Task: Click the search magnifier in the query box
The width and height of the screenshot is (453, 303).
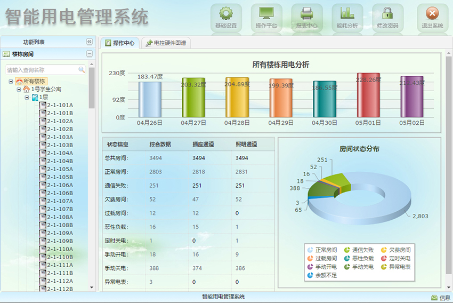Action: tap(82, 70)
